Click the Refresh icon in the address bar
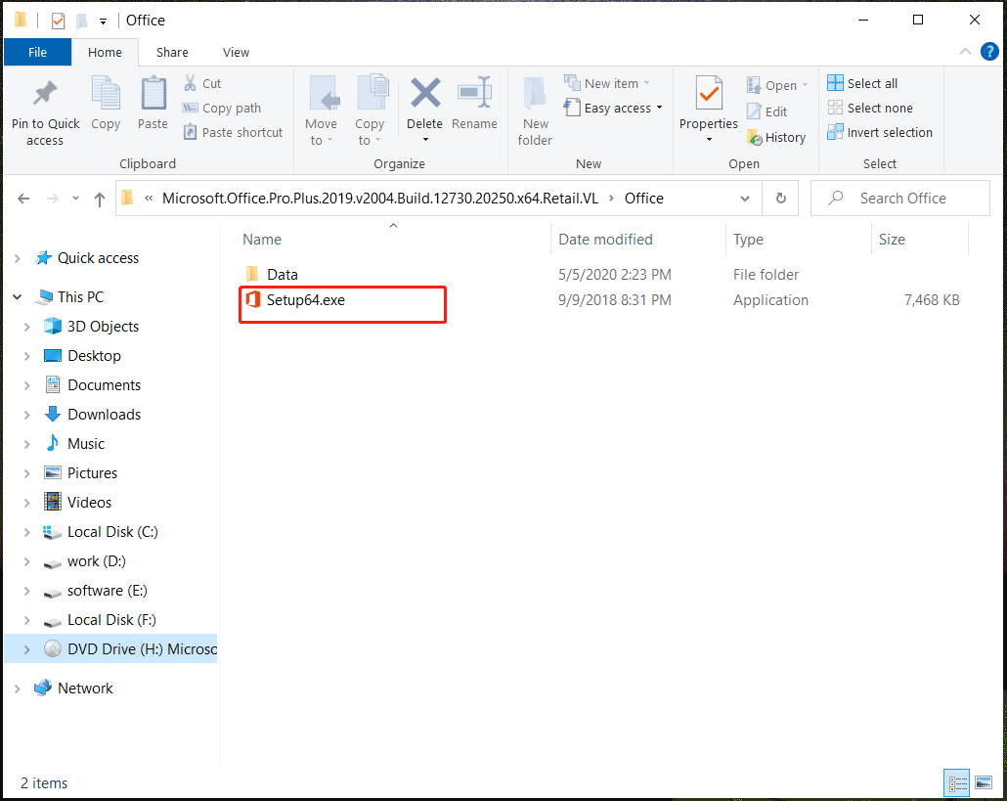Image resolution: width=1007 pixels, height=801 pixels. click(780, 198)
